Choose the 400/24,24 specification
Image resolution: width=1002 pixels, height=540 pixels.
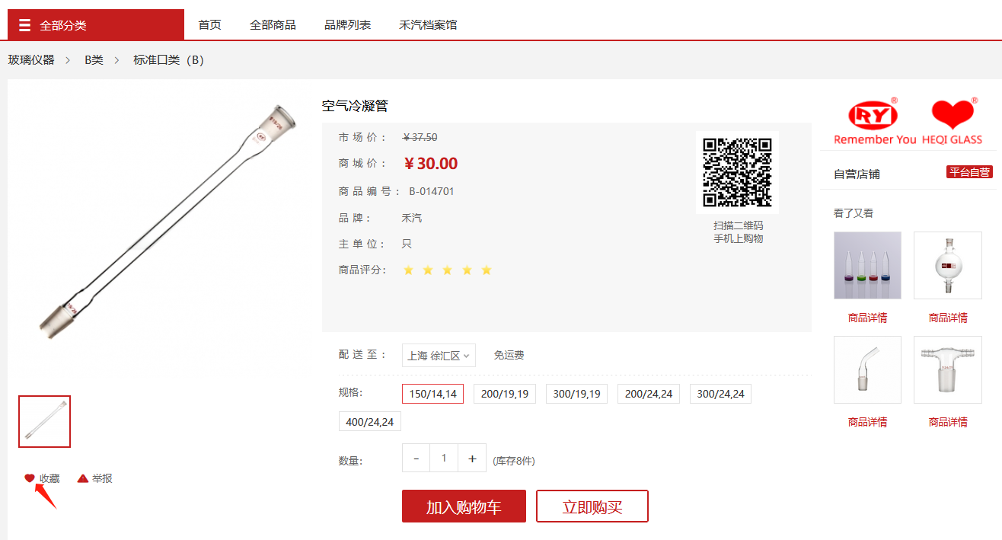click(370, 421)
